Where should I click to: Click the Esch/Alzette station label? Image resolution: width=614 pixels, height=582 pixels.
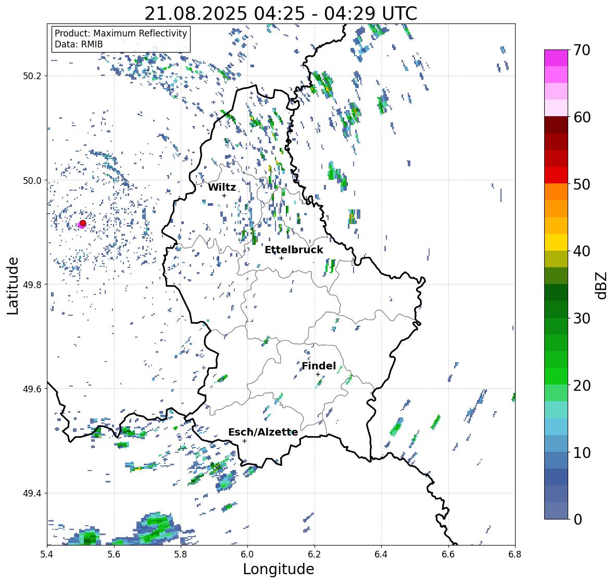(x=263, y=432)
